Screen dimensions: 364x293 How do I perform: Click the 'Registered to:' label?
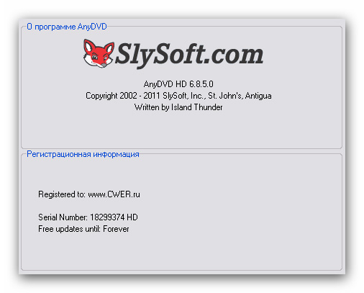(x=62, y=194)
